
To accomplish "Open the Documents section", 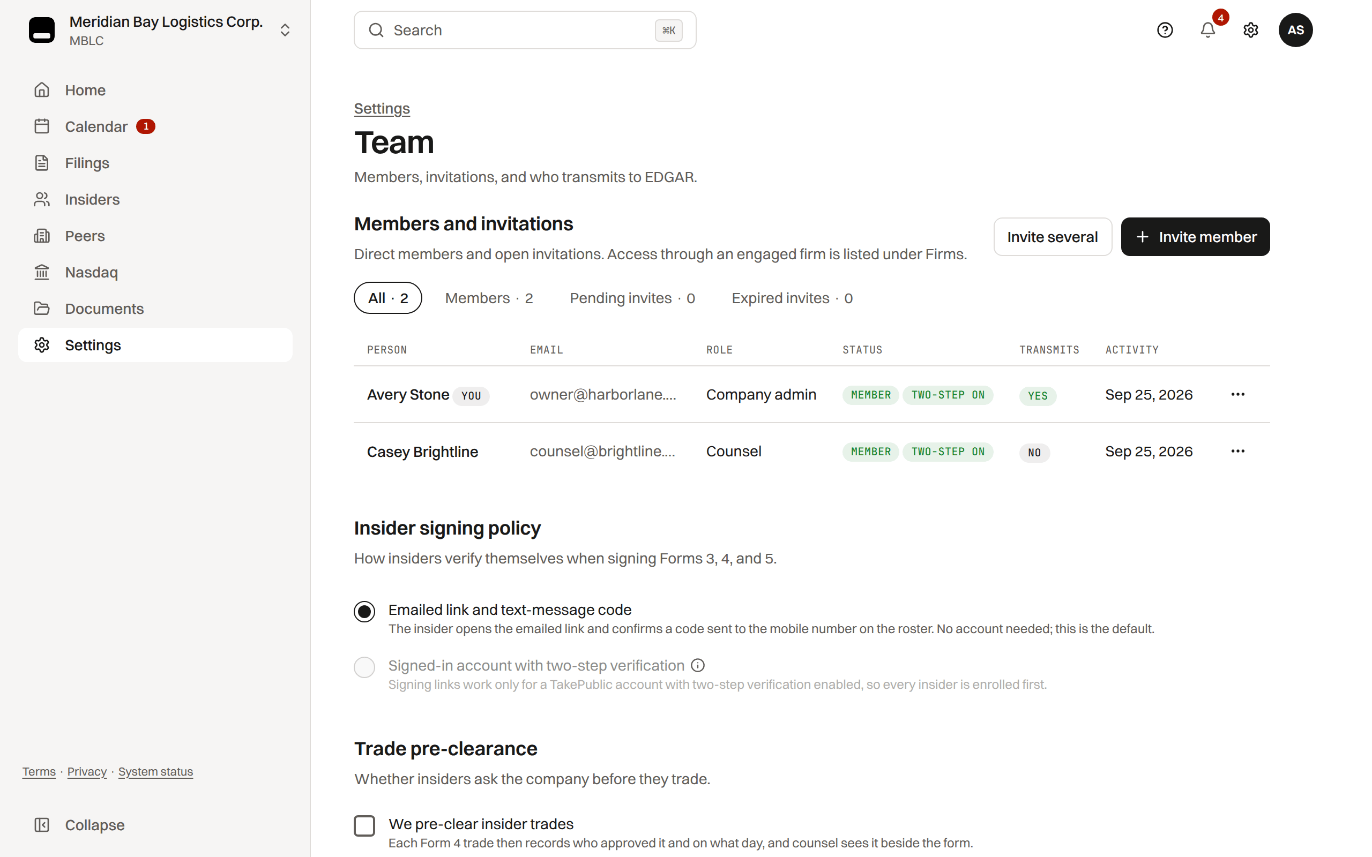I will click(x=155, y=309).
